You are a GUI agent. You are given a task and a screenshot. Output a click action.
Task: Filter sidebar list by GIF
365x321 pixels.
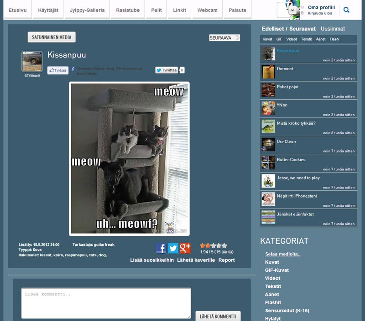279,39
